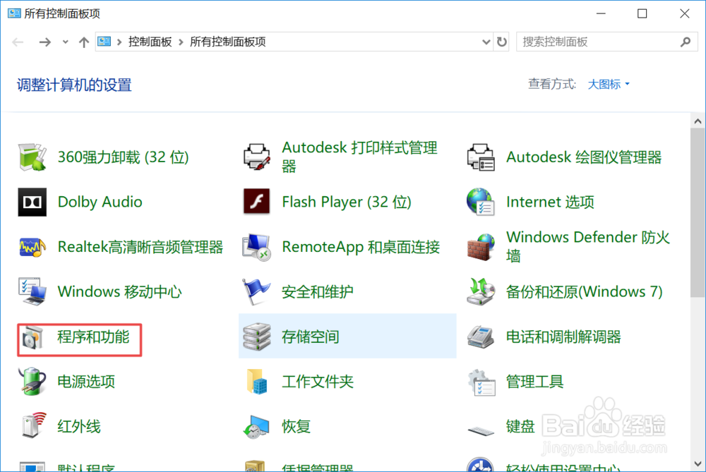
Task: Click in the 搜索控制面板 search field
Action: coord(607,42)
